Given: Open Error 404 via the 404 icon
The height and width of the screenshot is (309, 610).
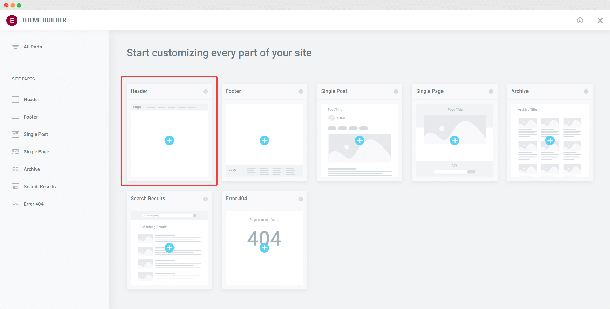Looking at the screenshot, I should point(15,204).
